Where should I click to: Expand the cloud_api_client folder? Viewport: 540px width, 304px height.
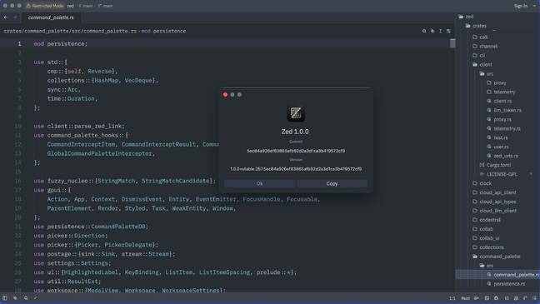click(x=494, y=192)
